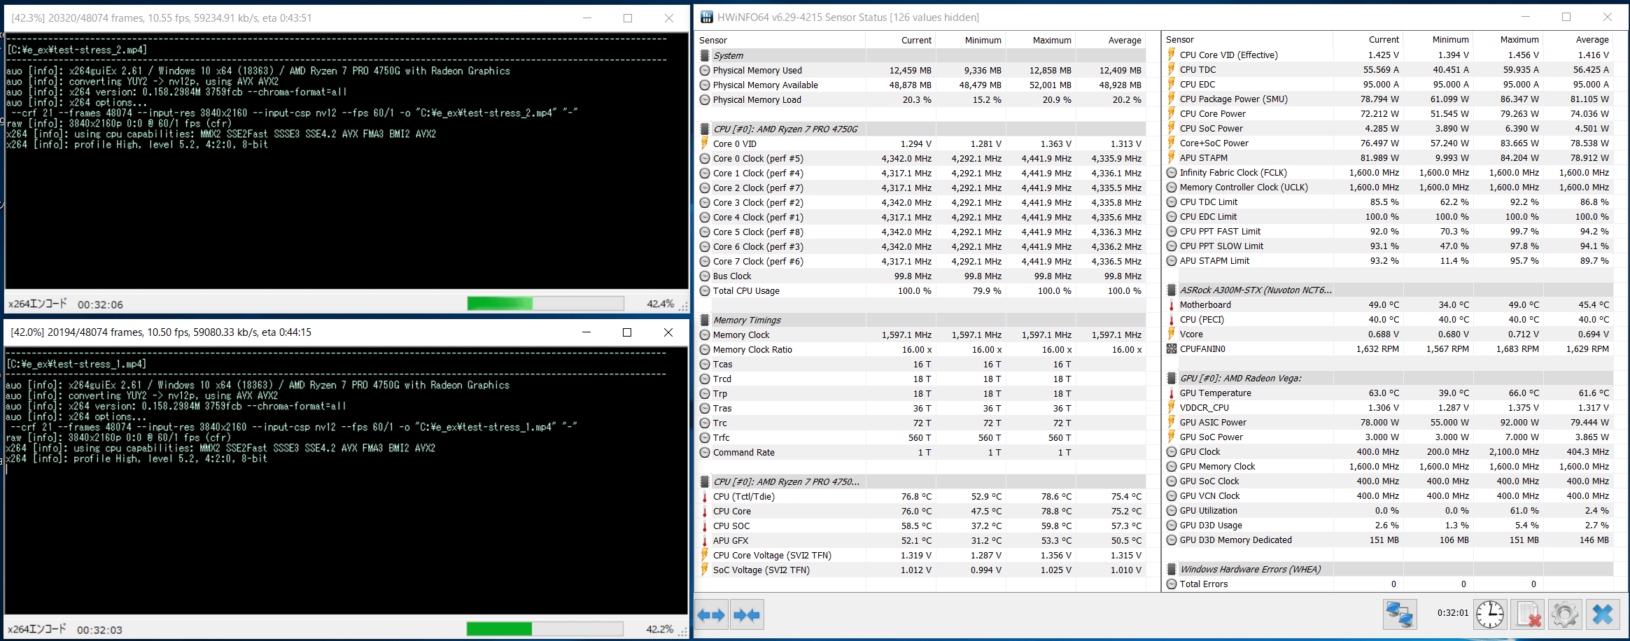Open the network remote monitoring icon
The width and height of the screenshot is (1630, 641).
click(1400, 615)
